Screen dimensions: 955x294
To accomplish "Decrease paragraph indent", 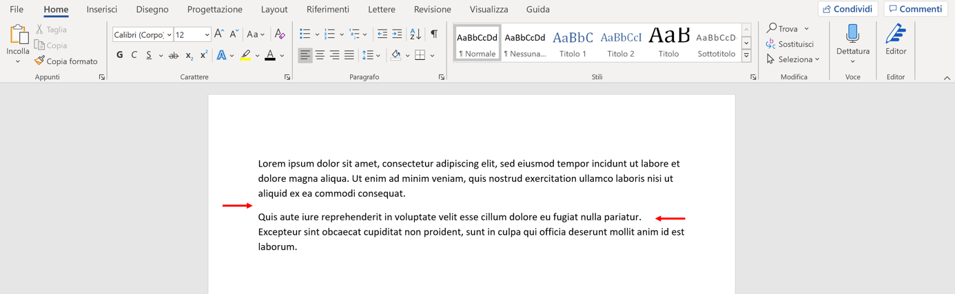I will click(x=382, y=34).
